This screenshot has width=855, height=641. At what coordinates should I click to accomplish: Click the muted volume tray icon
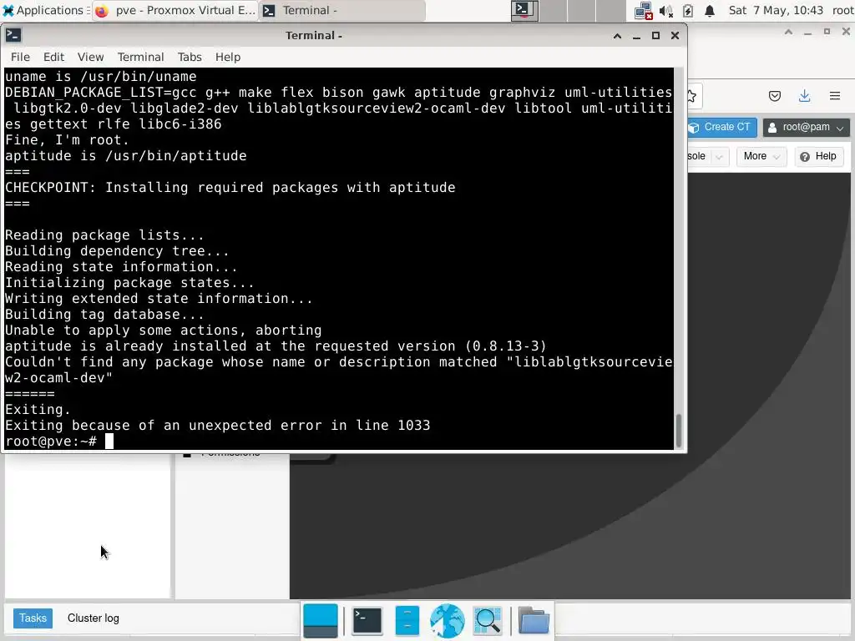(x=665, y=11)
